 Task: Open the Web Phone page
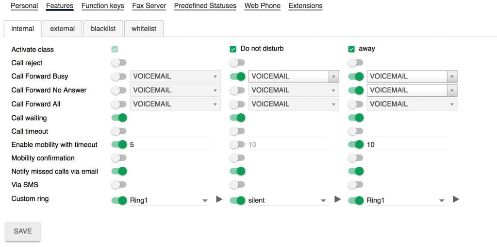[x=262, y=6]
